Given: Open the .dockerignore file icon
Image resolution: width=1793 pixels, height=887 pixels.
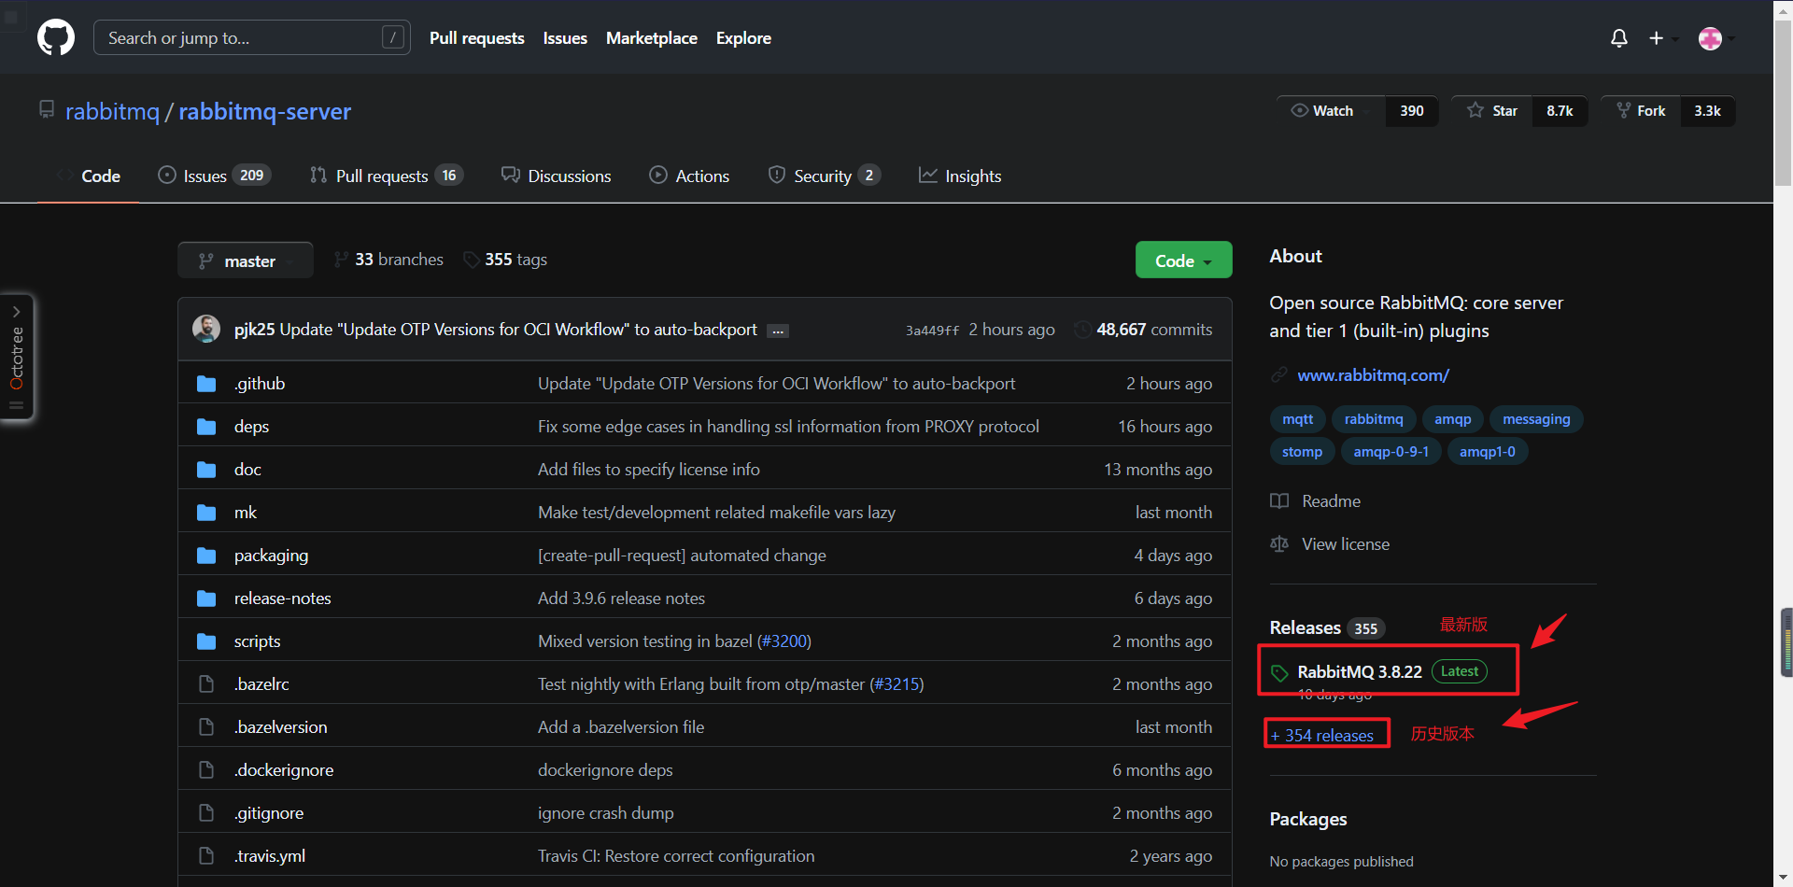Looking at the screenshot, I should tap(206, 770).
